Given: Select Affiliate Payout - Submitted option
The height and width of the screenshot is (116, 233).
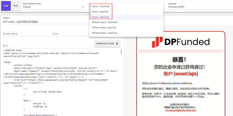Looking at the screenshot, I should point(126,22).
